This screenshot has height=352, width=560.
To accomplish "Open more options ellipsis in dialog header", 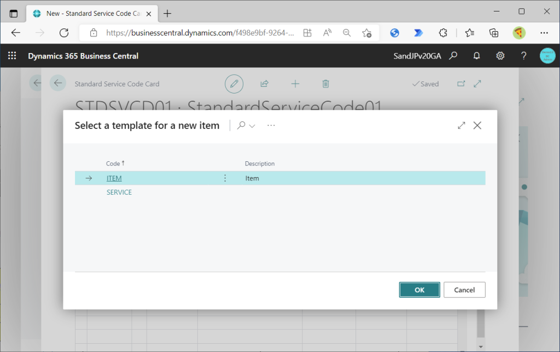I will point(271,126).
